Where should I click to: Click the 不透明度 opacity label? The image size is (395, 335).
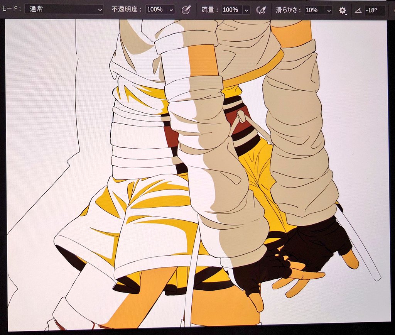(x=127, y=10)
